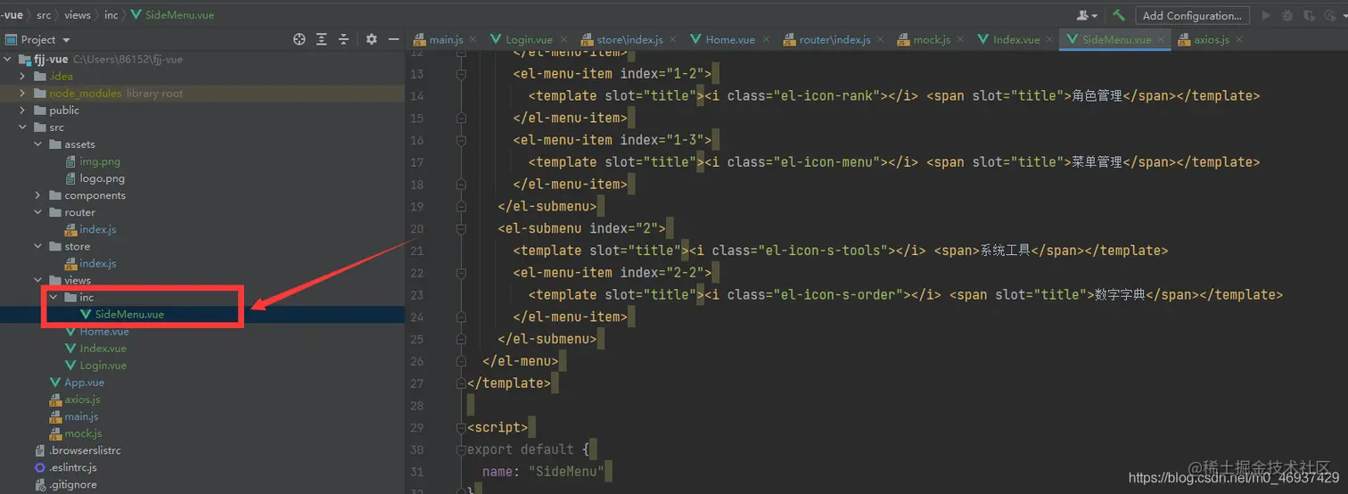This screenshot has height=494, width=1348.
Task: Select logo.png in the project tree
Action: point(102,178)
